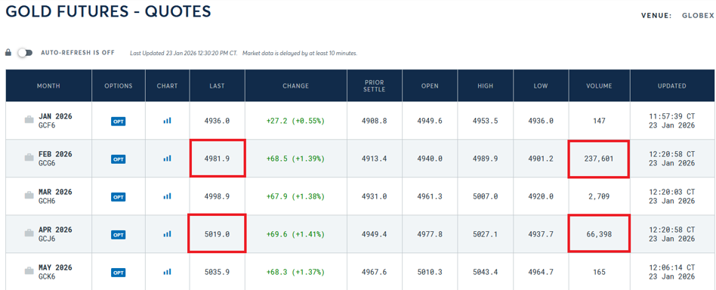
Task: Open chart icon for GCK6 row
Action: 167,272
